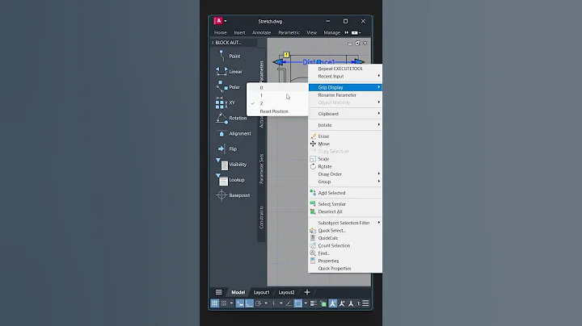Choose Add Selected from the context menu
This screenshot has width=582, height=326.
345,193
